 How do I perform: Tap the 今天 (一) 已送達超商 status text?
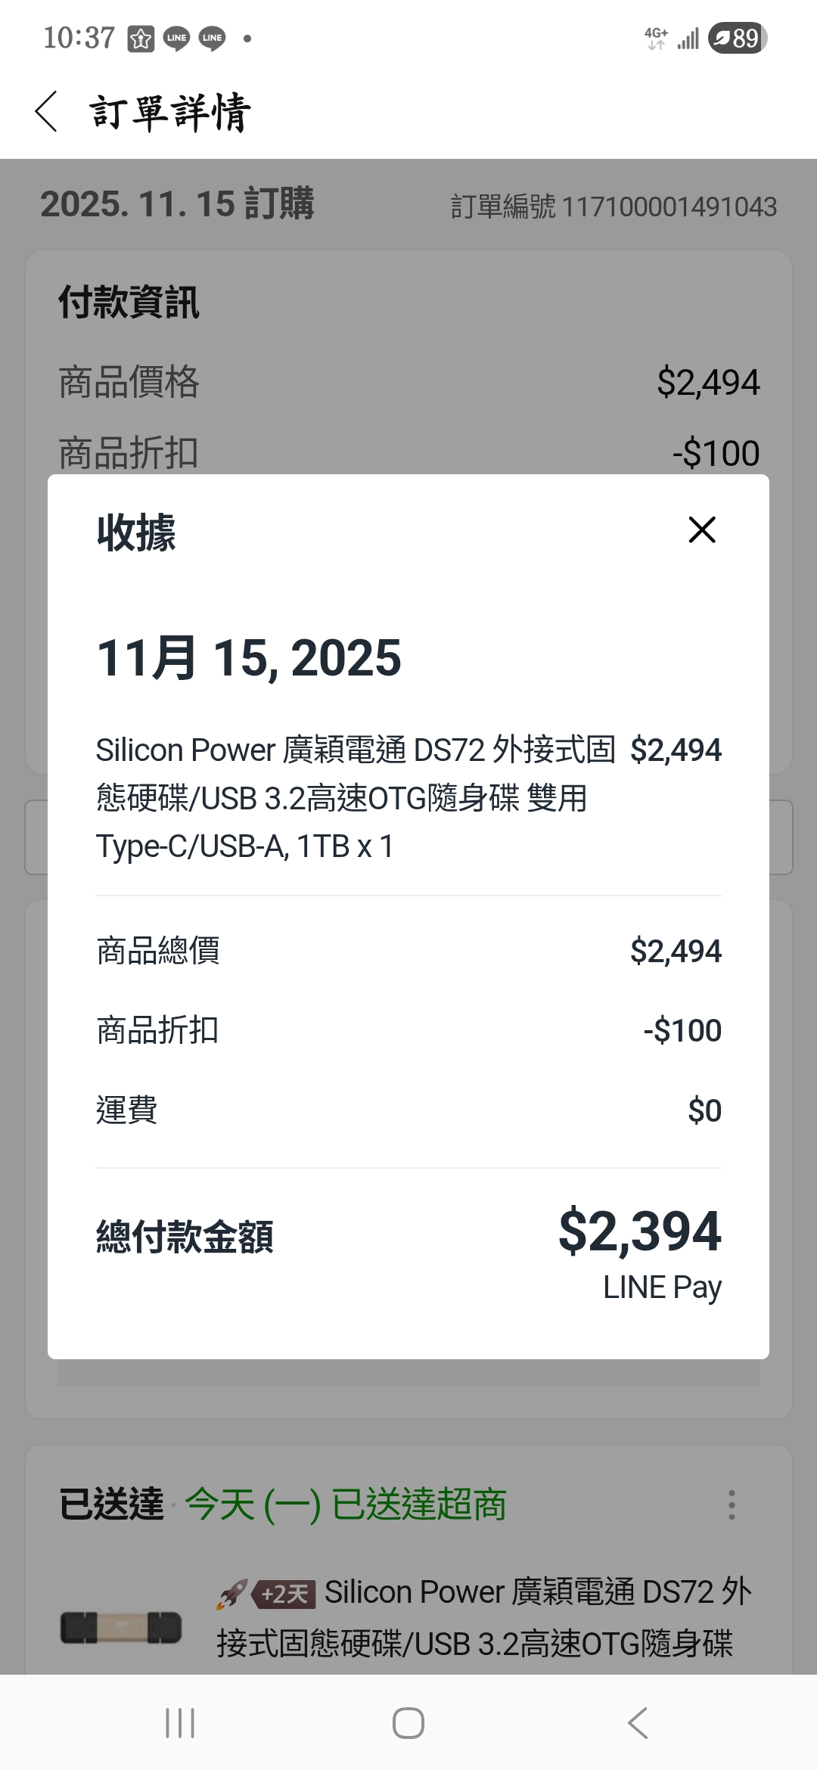pyautogui.click(x=345, y=1504)
